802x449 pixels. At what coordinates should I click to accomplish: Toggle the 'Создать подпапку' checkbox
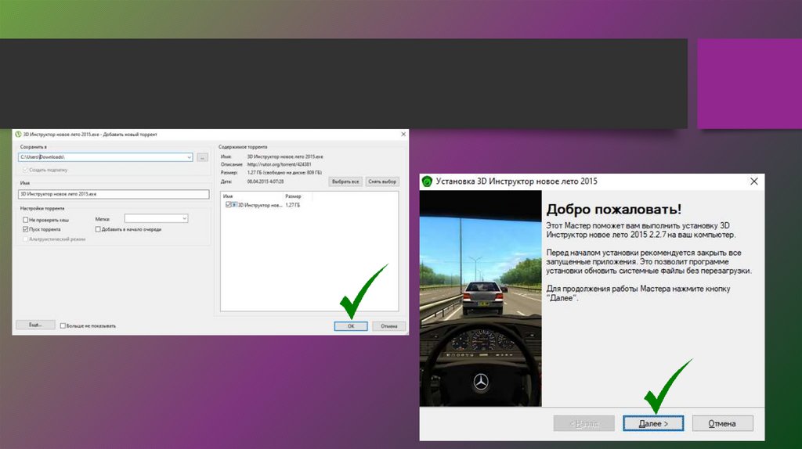25,170
